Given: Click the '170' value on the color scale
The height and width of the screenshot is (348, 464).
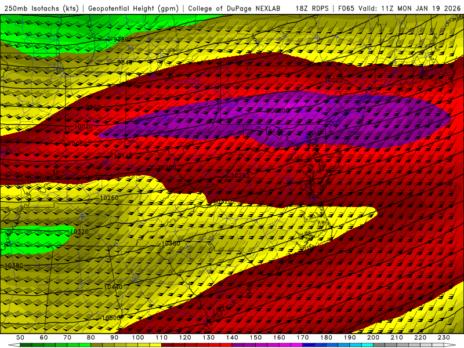Looking at the screenshot, I should tap(302, 338).
